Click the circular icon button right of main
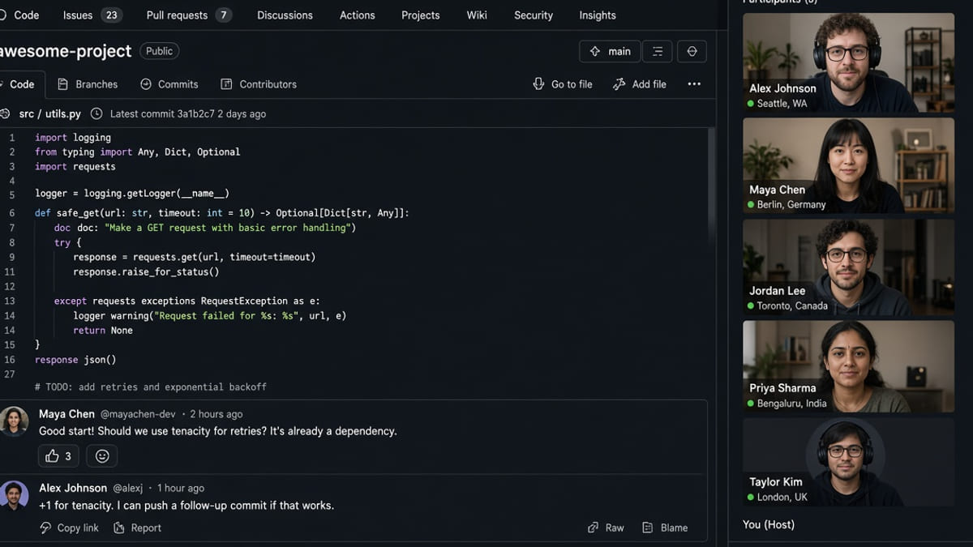 (692, 51)
